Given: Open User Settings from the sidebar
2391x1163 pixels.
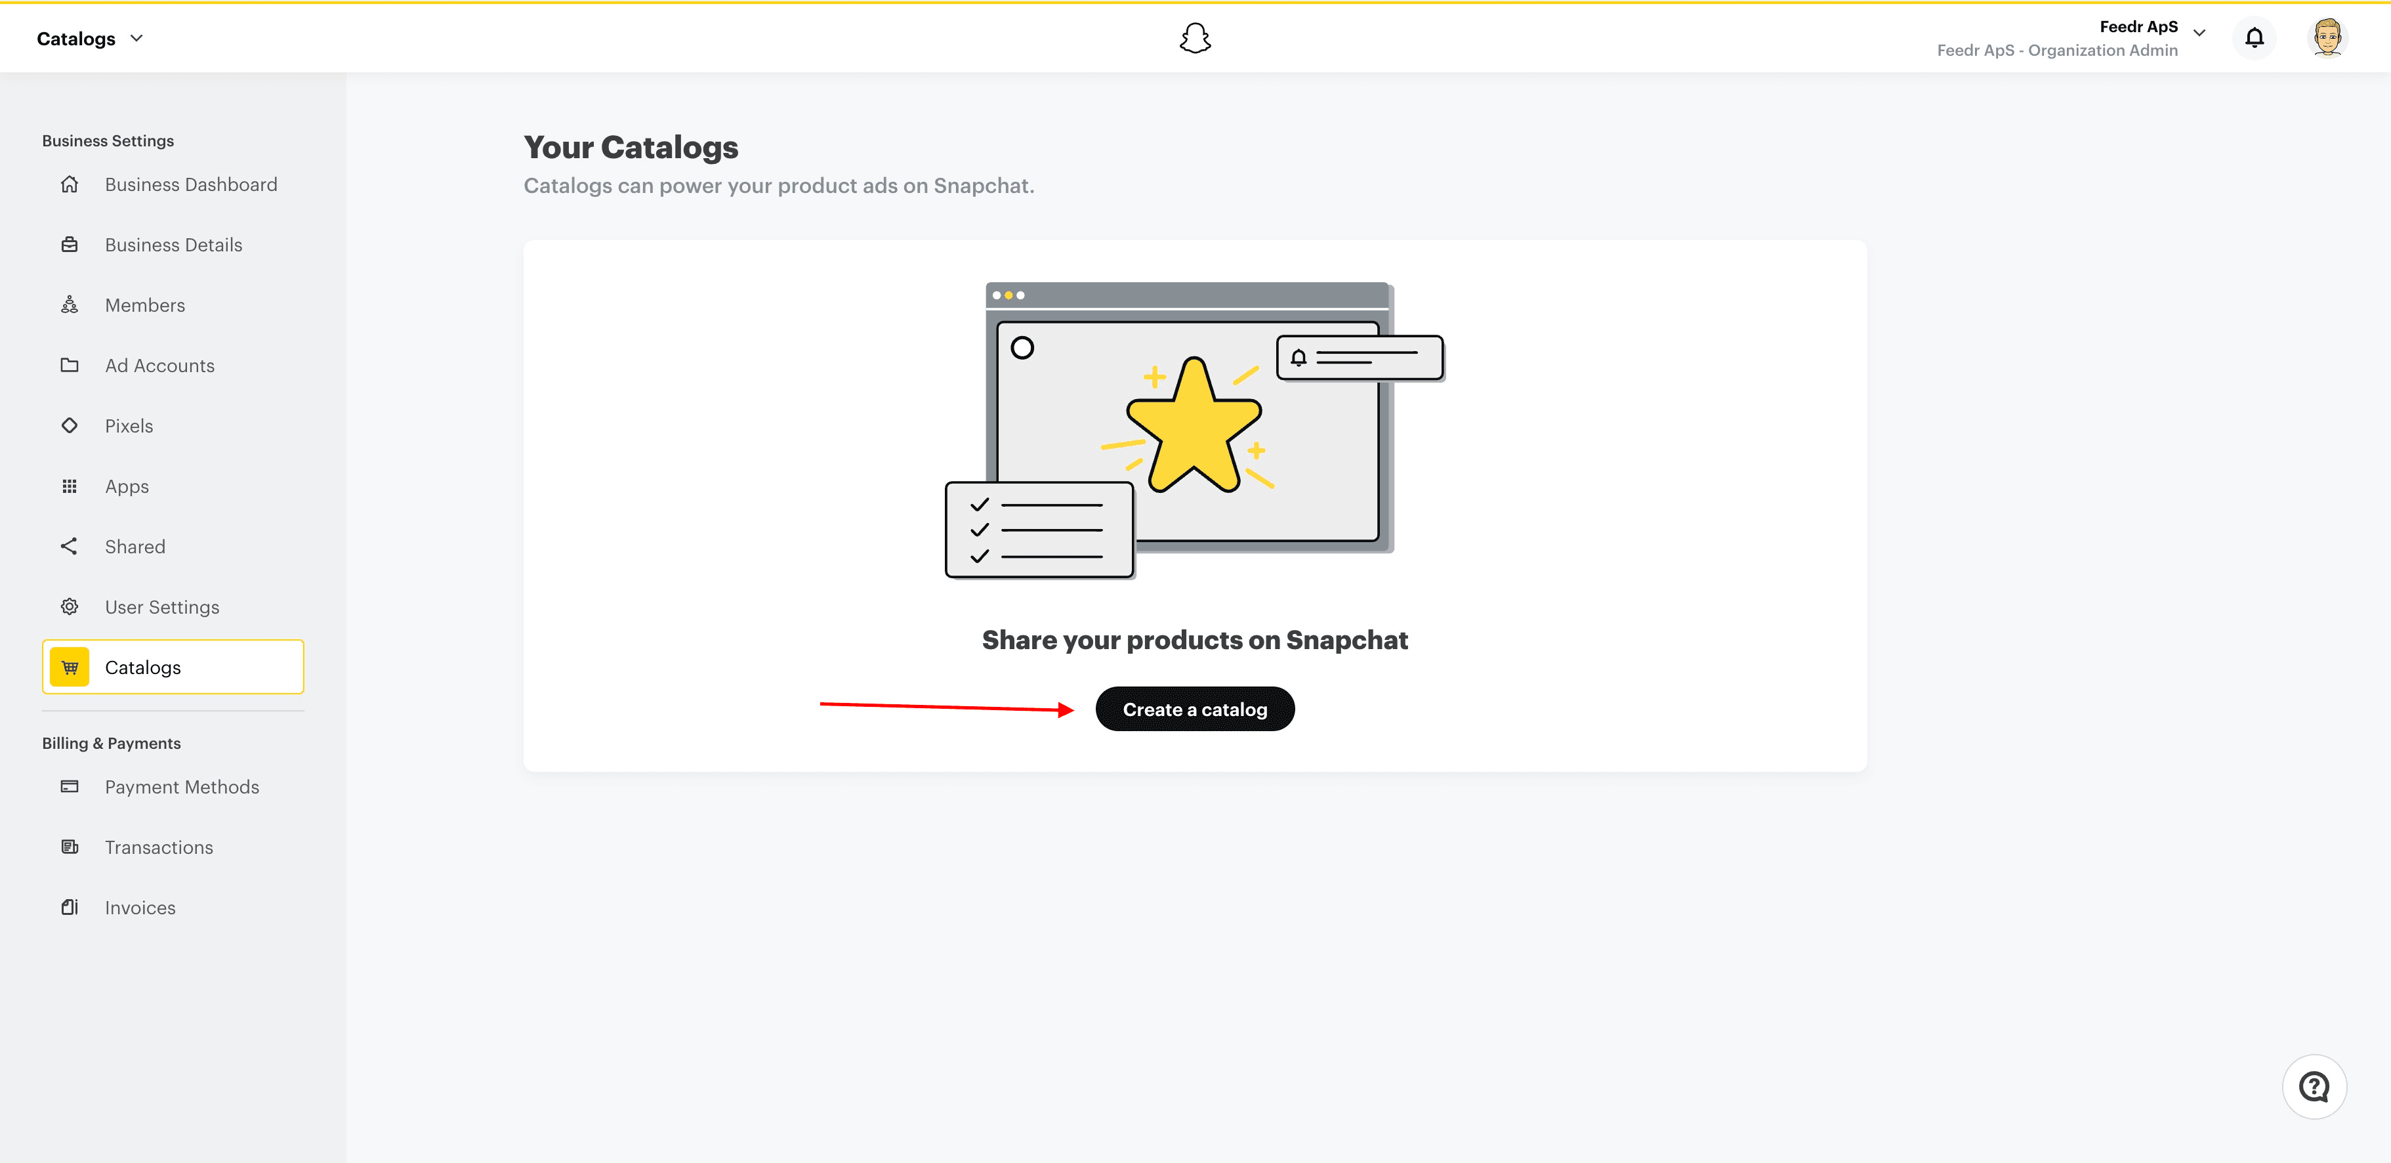Looking at the screenshot, I should [x=161, y=606].
